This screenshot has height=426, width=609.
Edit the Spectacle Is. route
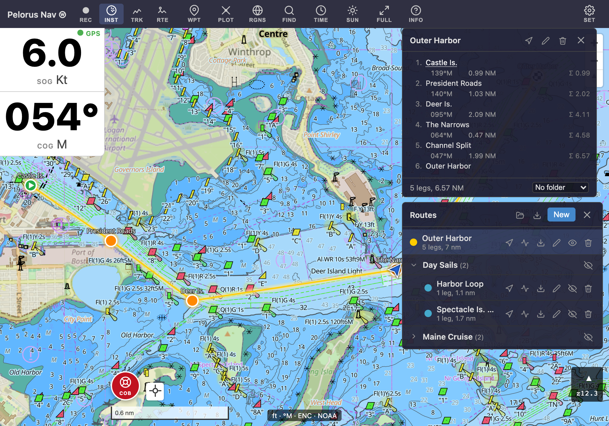(x=557, y=314)
